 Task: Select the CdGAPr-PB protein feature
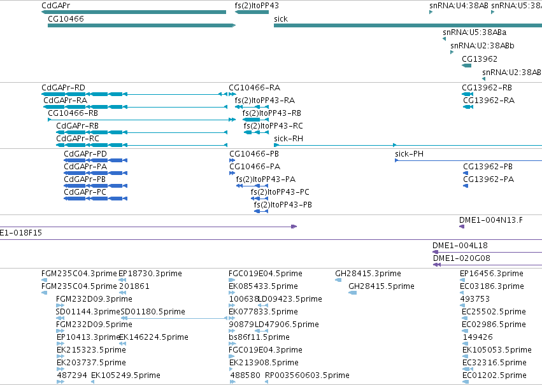click(96, 186)
